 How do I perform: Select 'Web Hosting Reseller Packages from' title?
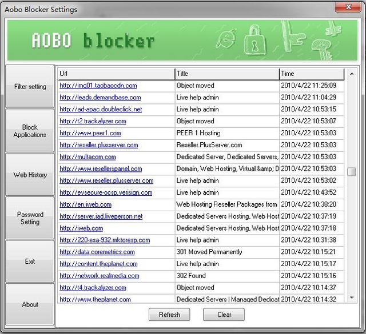click(226, 204)
